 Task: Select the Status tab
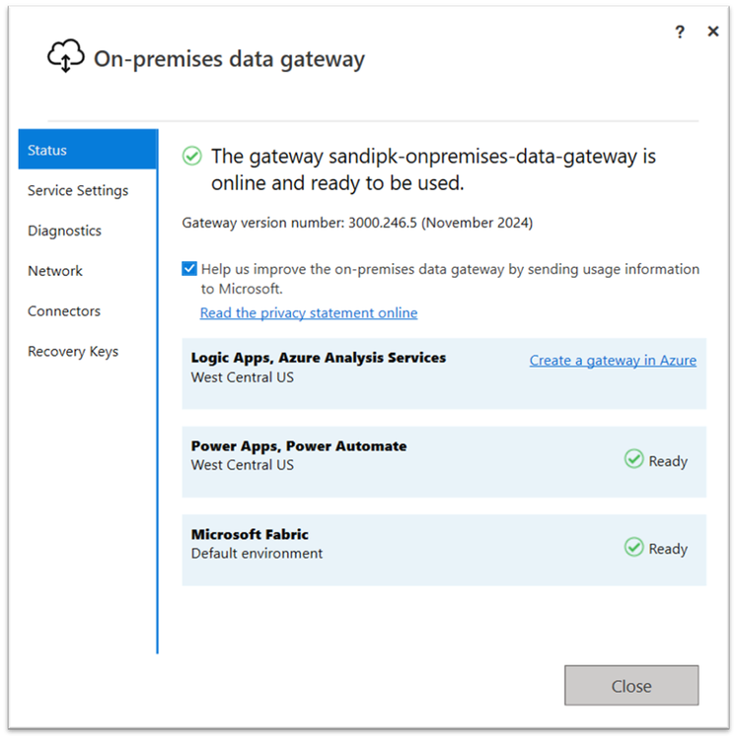coord(87,150)
